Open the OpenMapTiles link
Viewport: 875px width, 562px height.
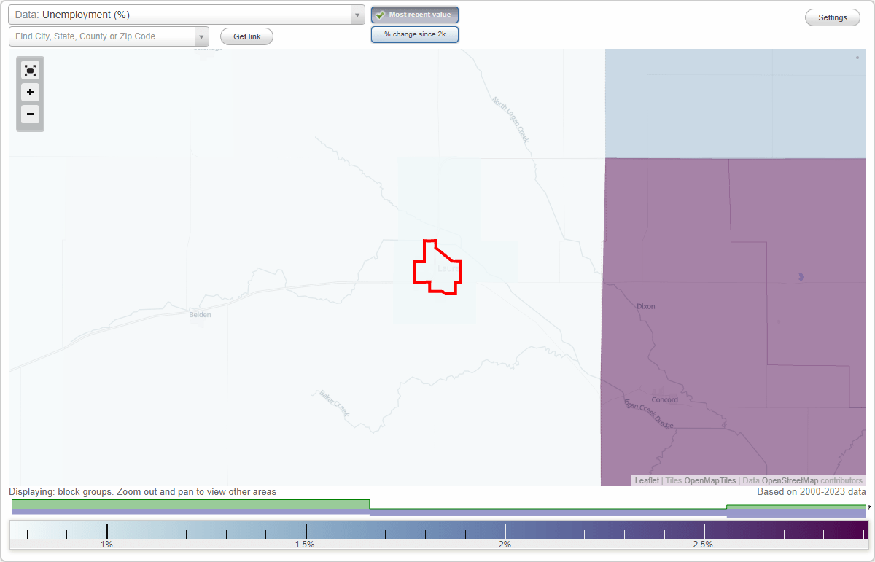click(710, 480)
